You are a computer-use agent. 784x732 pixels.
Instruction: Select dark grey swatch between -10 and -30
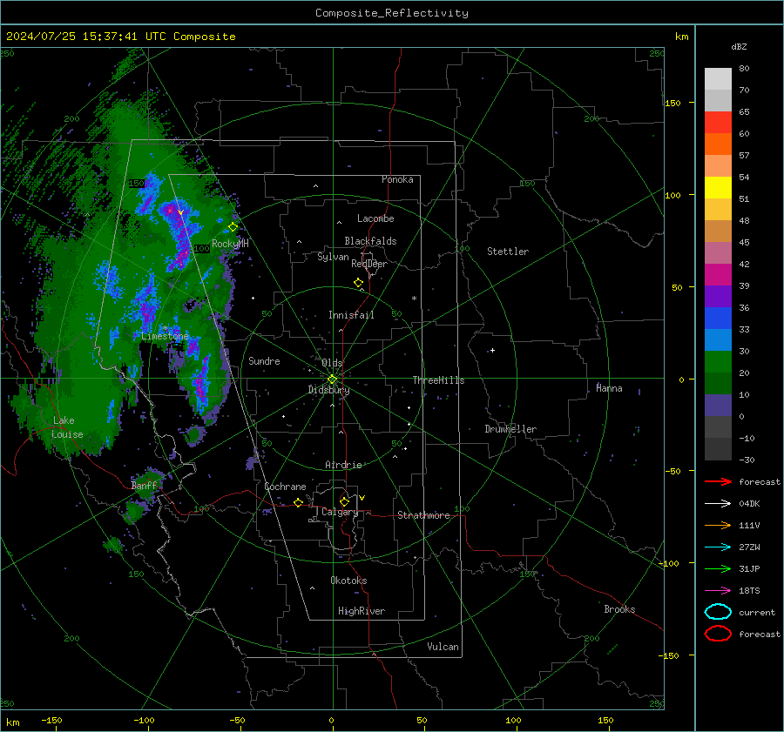[x=718, y=449]
